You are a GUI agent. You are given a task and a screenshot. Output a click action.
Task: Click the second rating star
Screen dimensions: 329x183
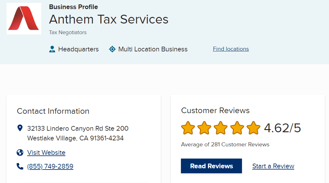click(205, 128)
